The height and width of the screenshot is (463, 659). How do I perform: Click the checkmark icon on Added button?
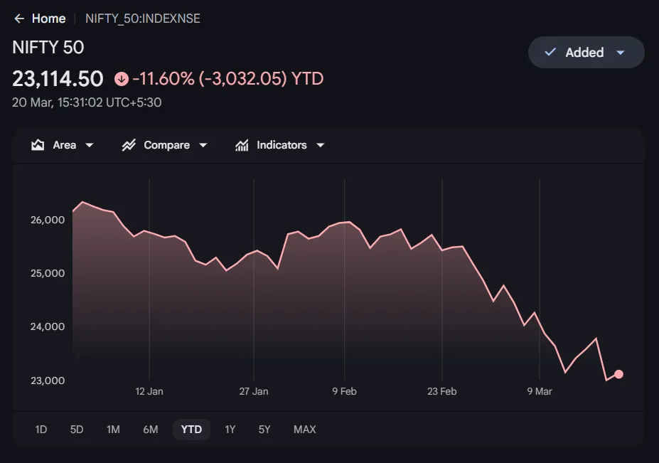550,53
